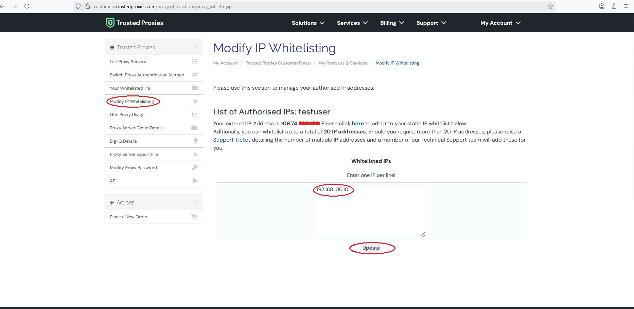Image resolution: width=634 pixels, height=309 pixels.
Task: Click the page vertical scrollbar
Action: click(633, 109)
